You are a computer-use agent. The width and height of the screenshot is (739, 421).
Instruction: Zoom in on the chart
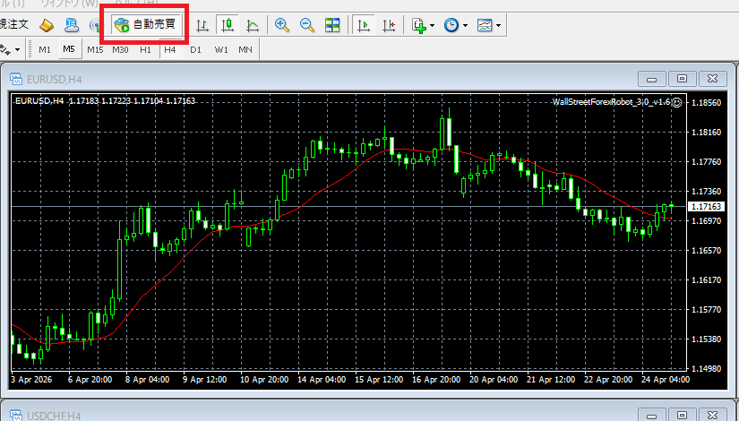pyautogui.click(x=282, y=26)
